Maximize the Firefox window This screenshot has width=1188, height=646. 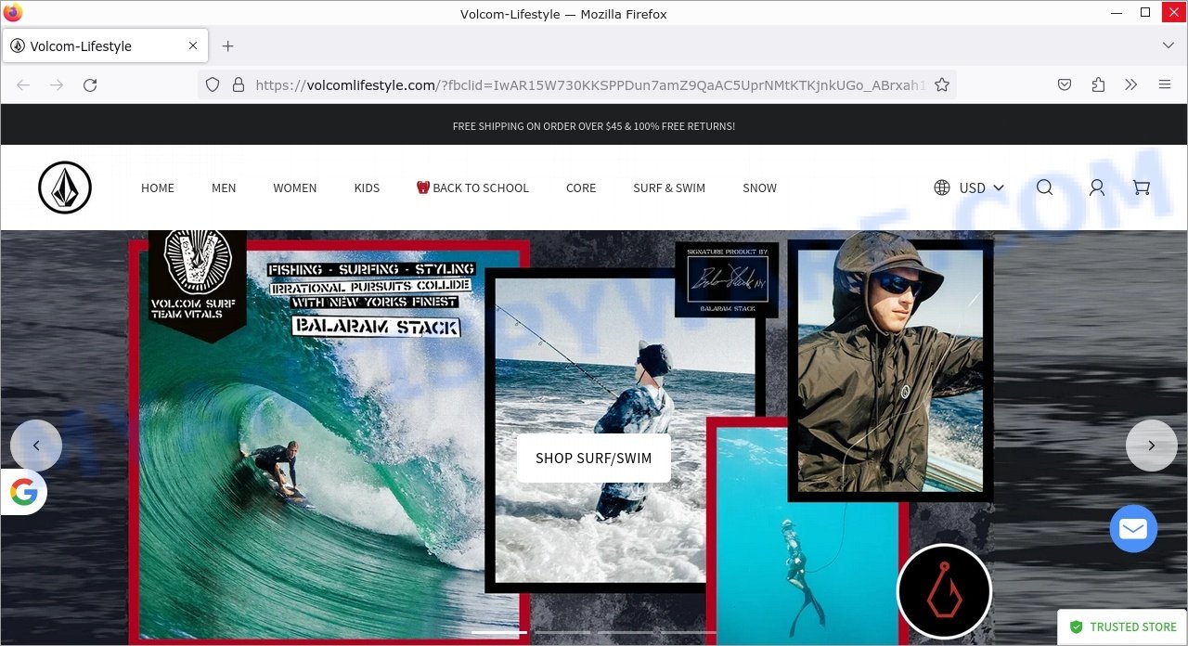point(1145,13)
